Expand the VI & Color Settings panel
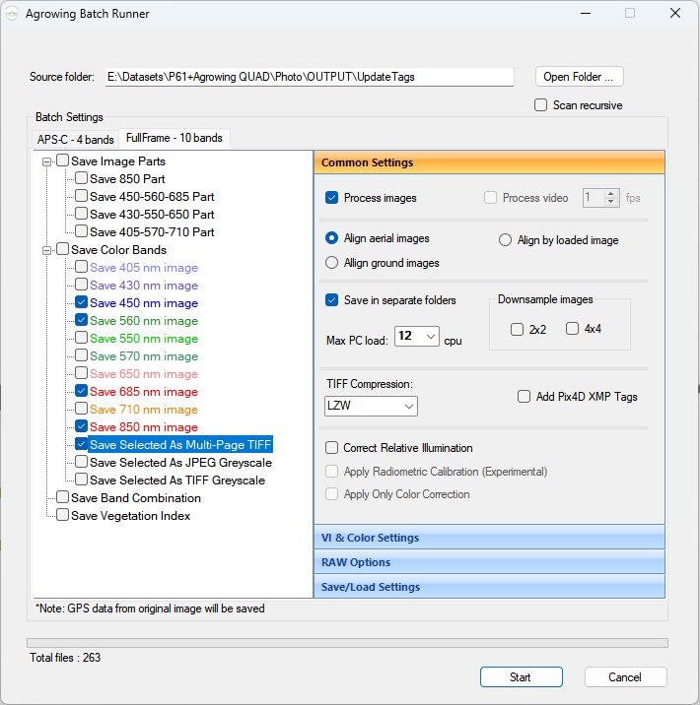 [x=489, y=538]
